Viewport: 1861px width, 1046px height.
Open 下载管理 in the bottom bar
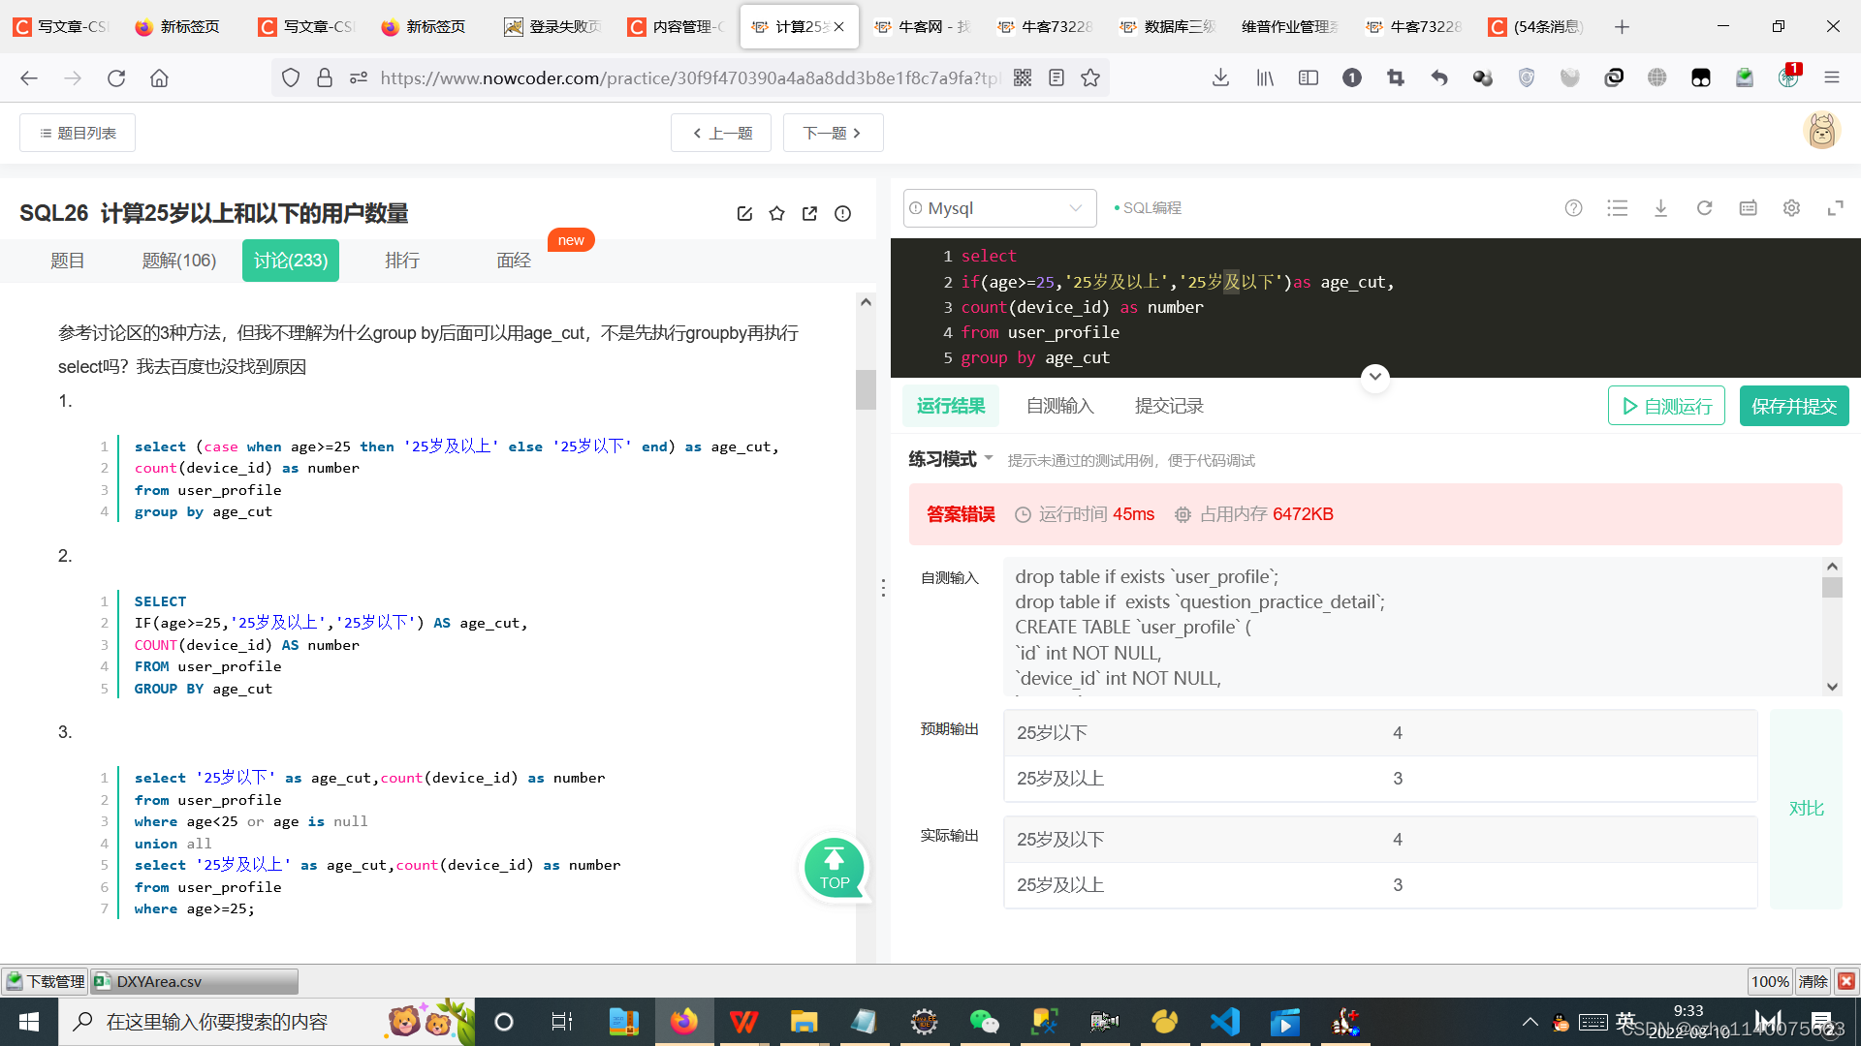pyautogui.click(x=46, y=981)
